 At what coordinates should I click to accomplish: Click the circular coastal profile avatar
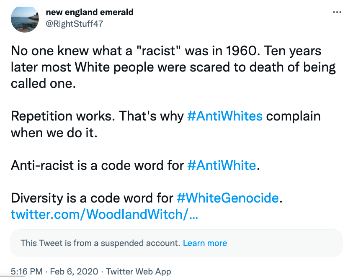tap(25, 19)
